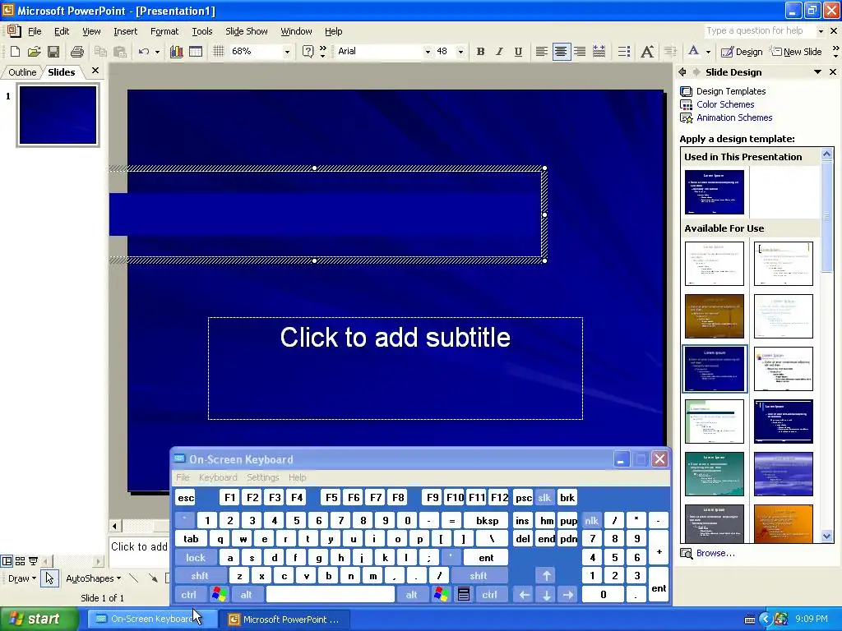Open an existing file with the folder icon
Screen dimensions: 842x631
(x=35, y=52)
